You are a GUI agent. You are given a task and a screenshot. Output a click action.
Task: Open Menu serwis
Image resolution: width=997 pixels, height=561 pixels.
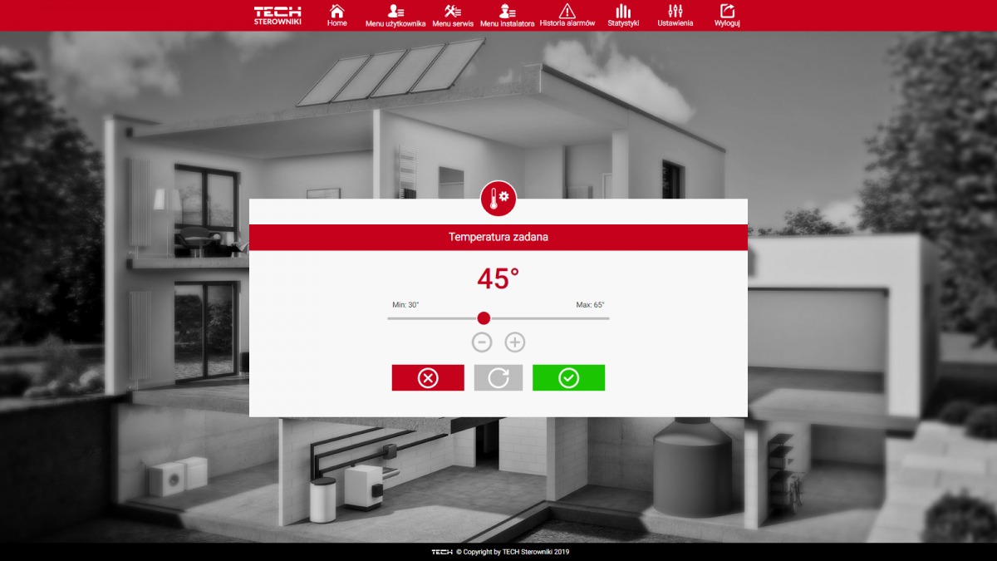tap(453, 15)
